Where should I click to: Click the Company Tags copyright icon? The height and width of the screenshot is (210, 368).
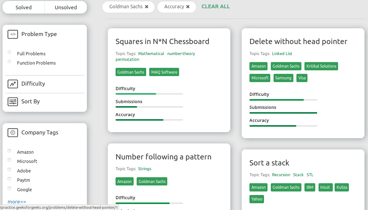[13, 133]
